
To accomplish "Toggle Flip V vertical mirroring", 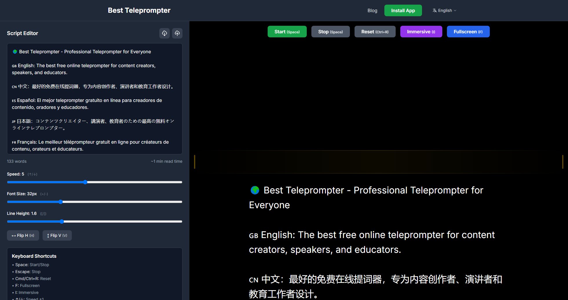I will coord(57,235).
